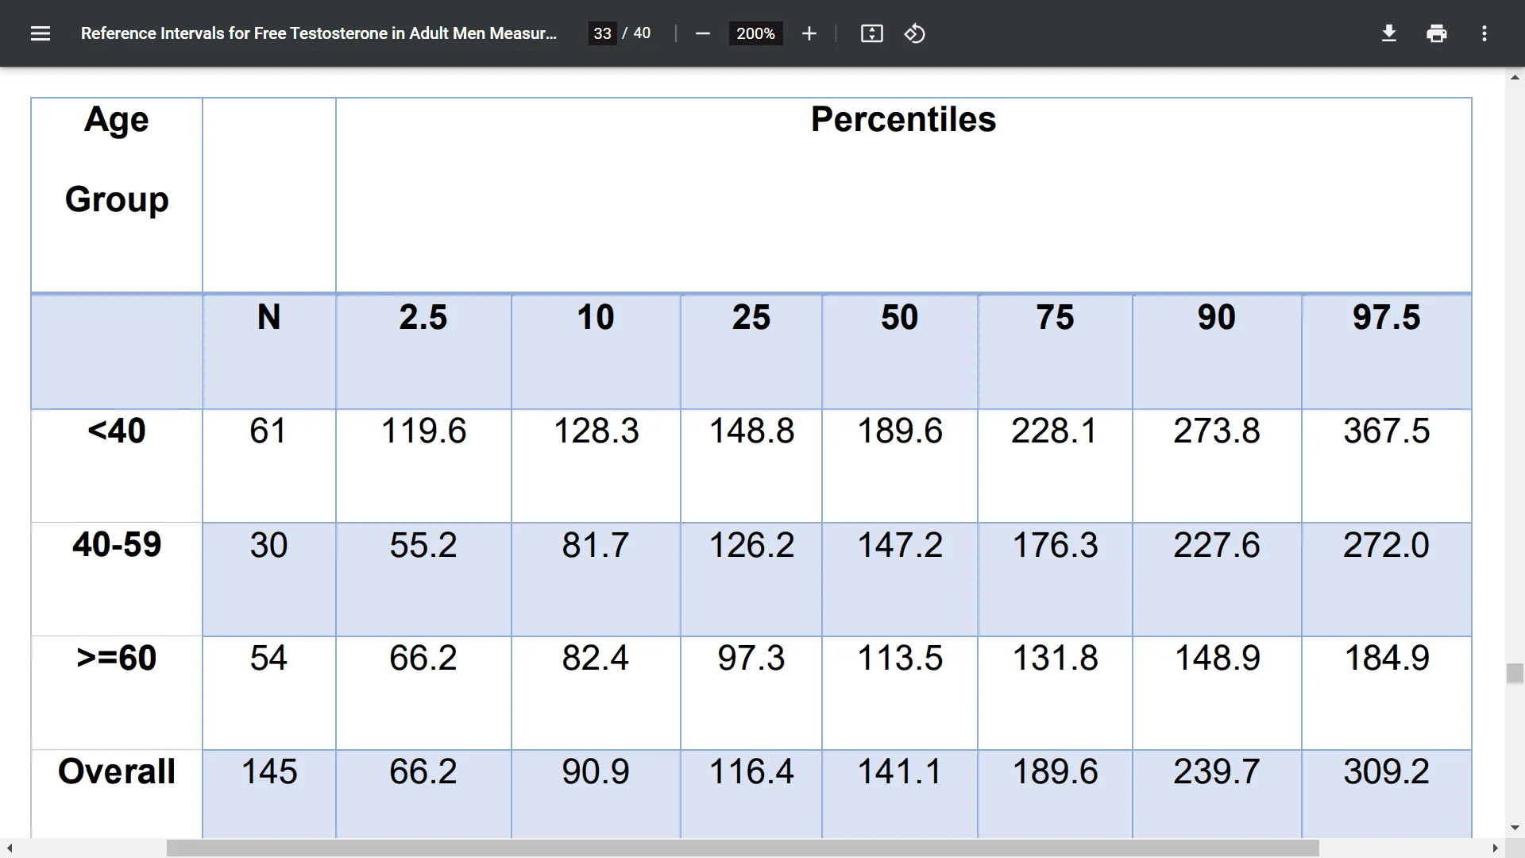
Task: Rotate the PDF counterclockwise
Action: [914, 33]
